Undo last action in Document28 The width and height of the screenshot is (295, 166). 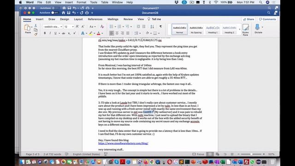74,12
